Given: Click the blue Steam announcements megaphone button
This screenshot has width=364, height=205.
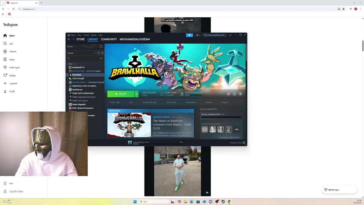Looking at the screenshot, I should 189,35.
